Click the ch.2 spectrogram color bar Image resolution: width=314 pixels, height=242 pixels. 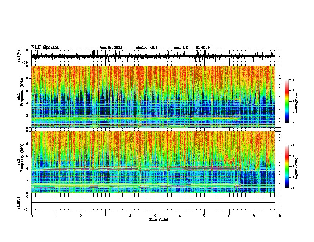click(x=287, y=166)
